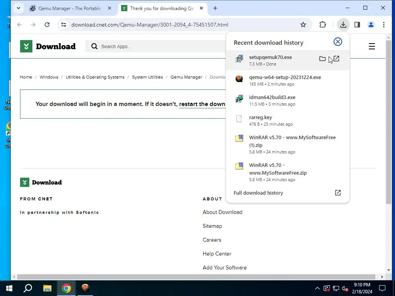
Task: Bookmark this page with star icon
Action: tap(303, 25)
